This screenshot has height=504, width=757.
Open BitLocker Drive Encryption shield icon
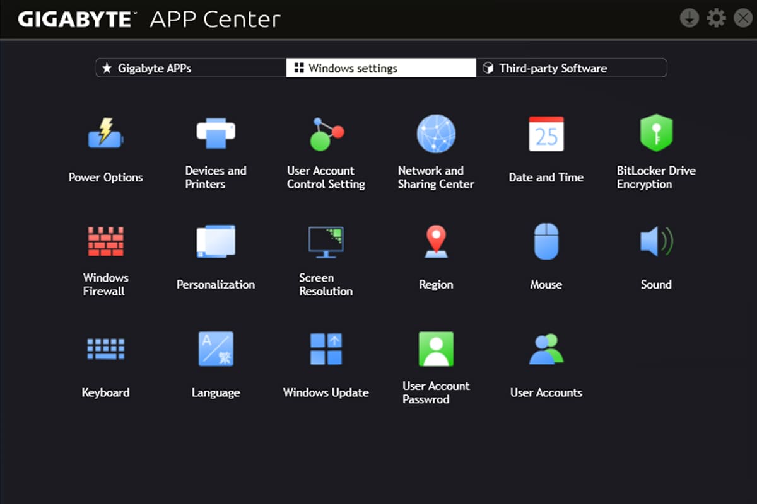click(656, 133)
